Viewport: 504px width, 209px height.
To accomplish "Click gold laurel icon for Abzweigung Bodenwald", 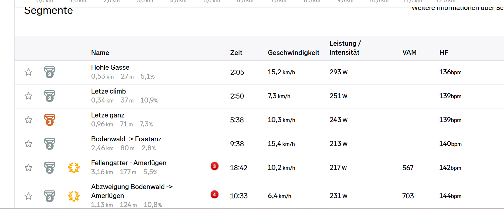I will pyautogui.click(x=74, y=196).
